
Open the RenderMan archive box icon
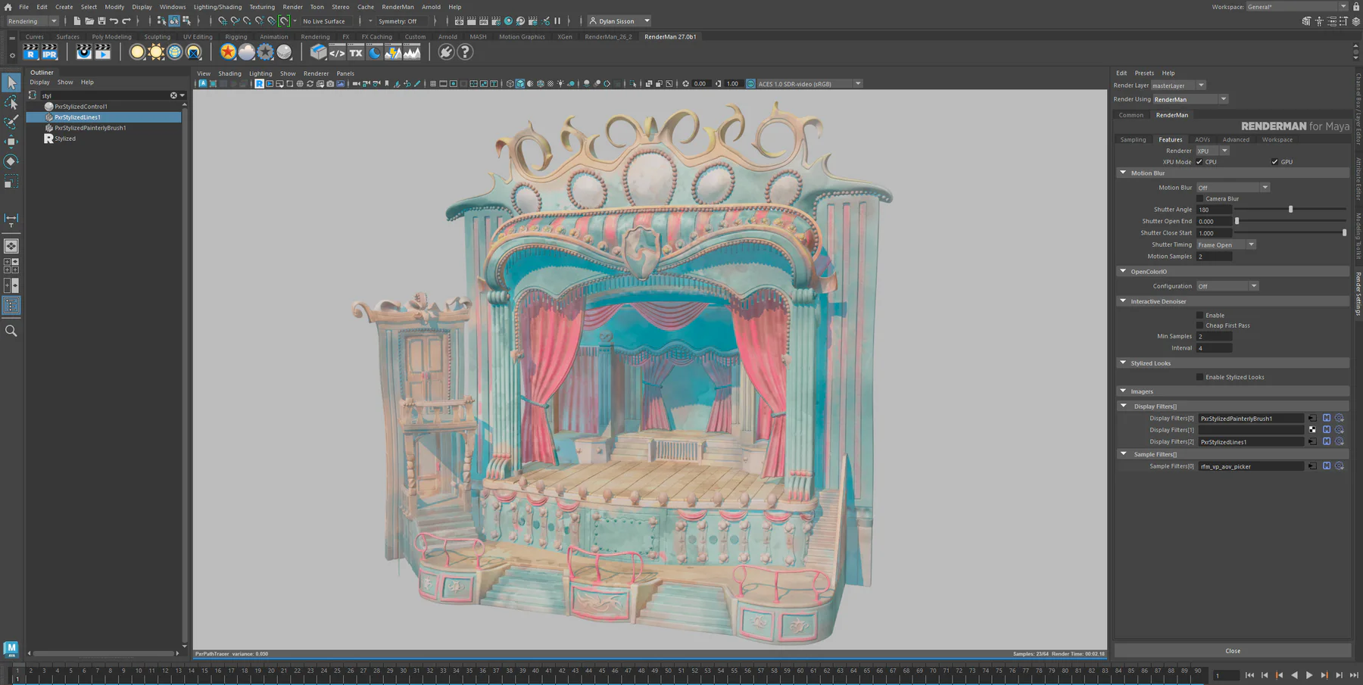tap(318, 51)
